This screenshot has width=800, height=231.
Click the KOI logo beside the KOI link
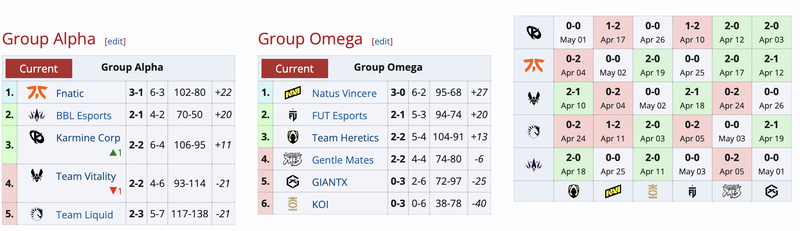pyautogui.click(x=293, y=204)
